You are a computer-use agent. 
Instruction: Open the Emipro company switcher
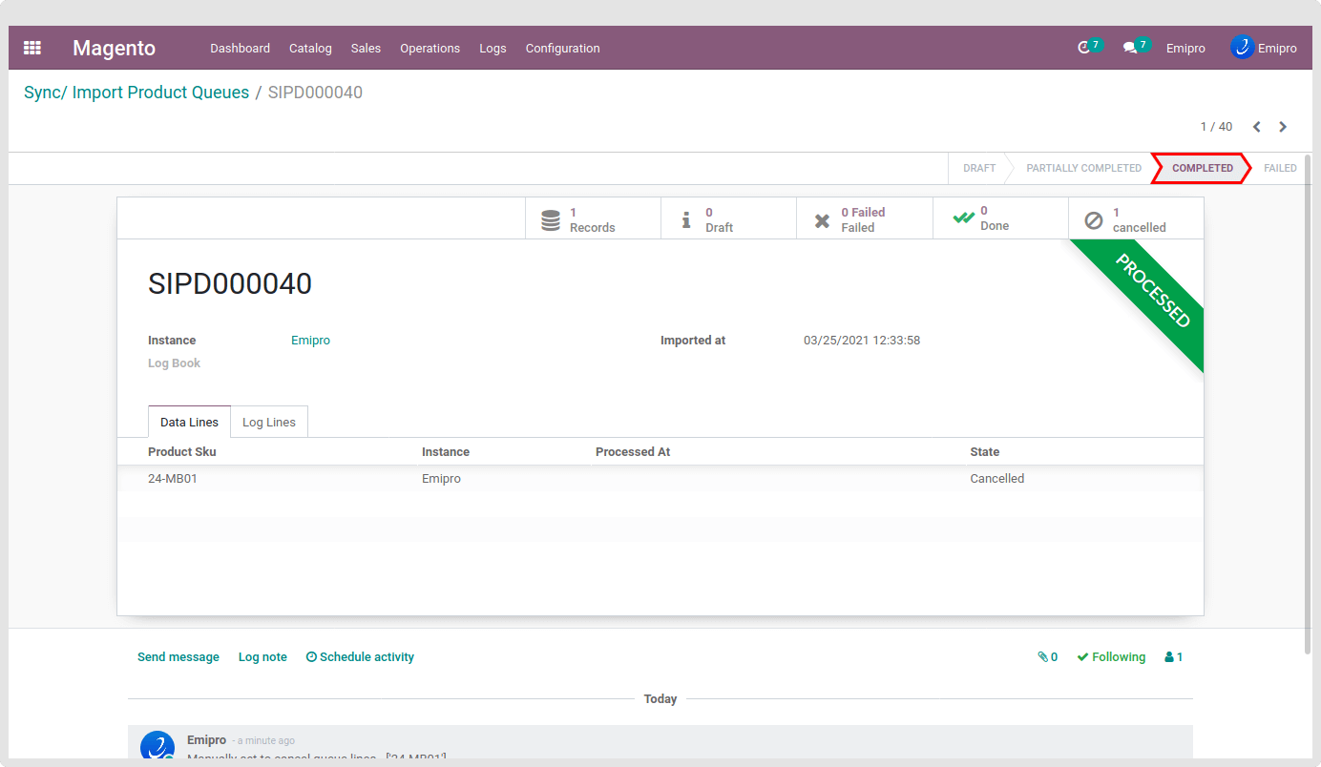1185,48
